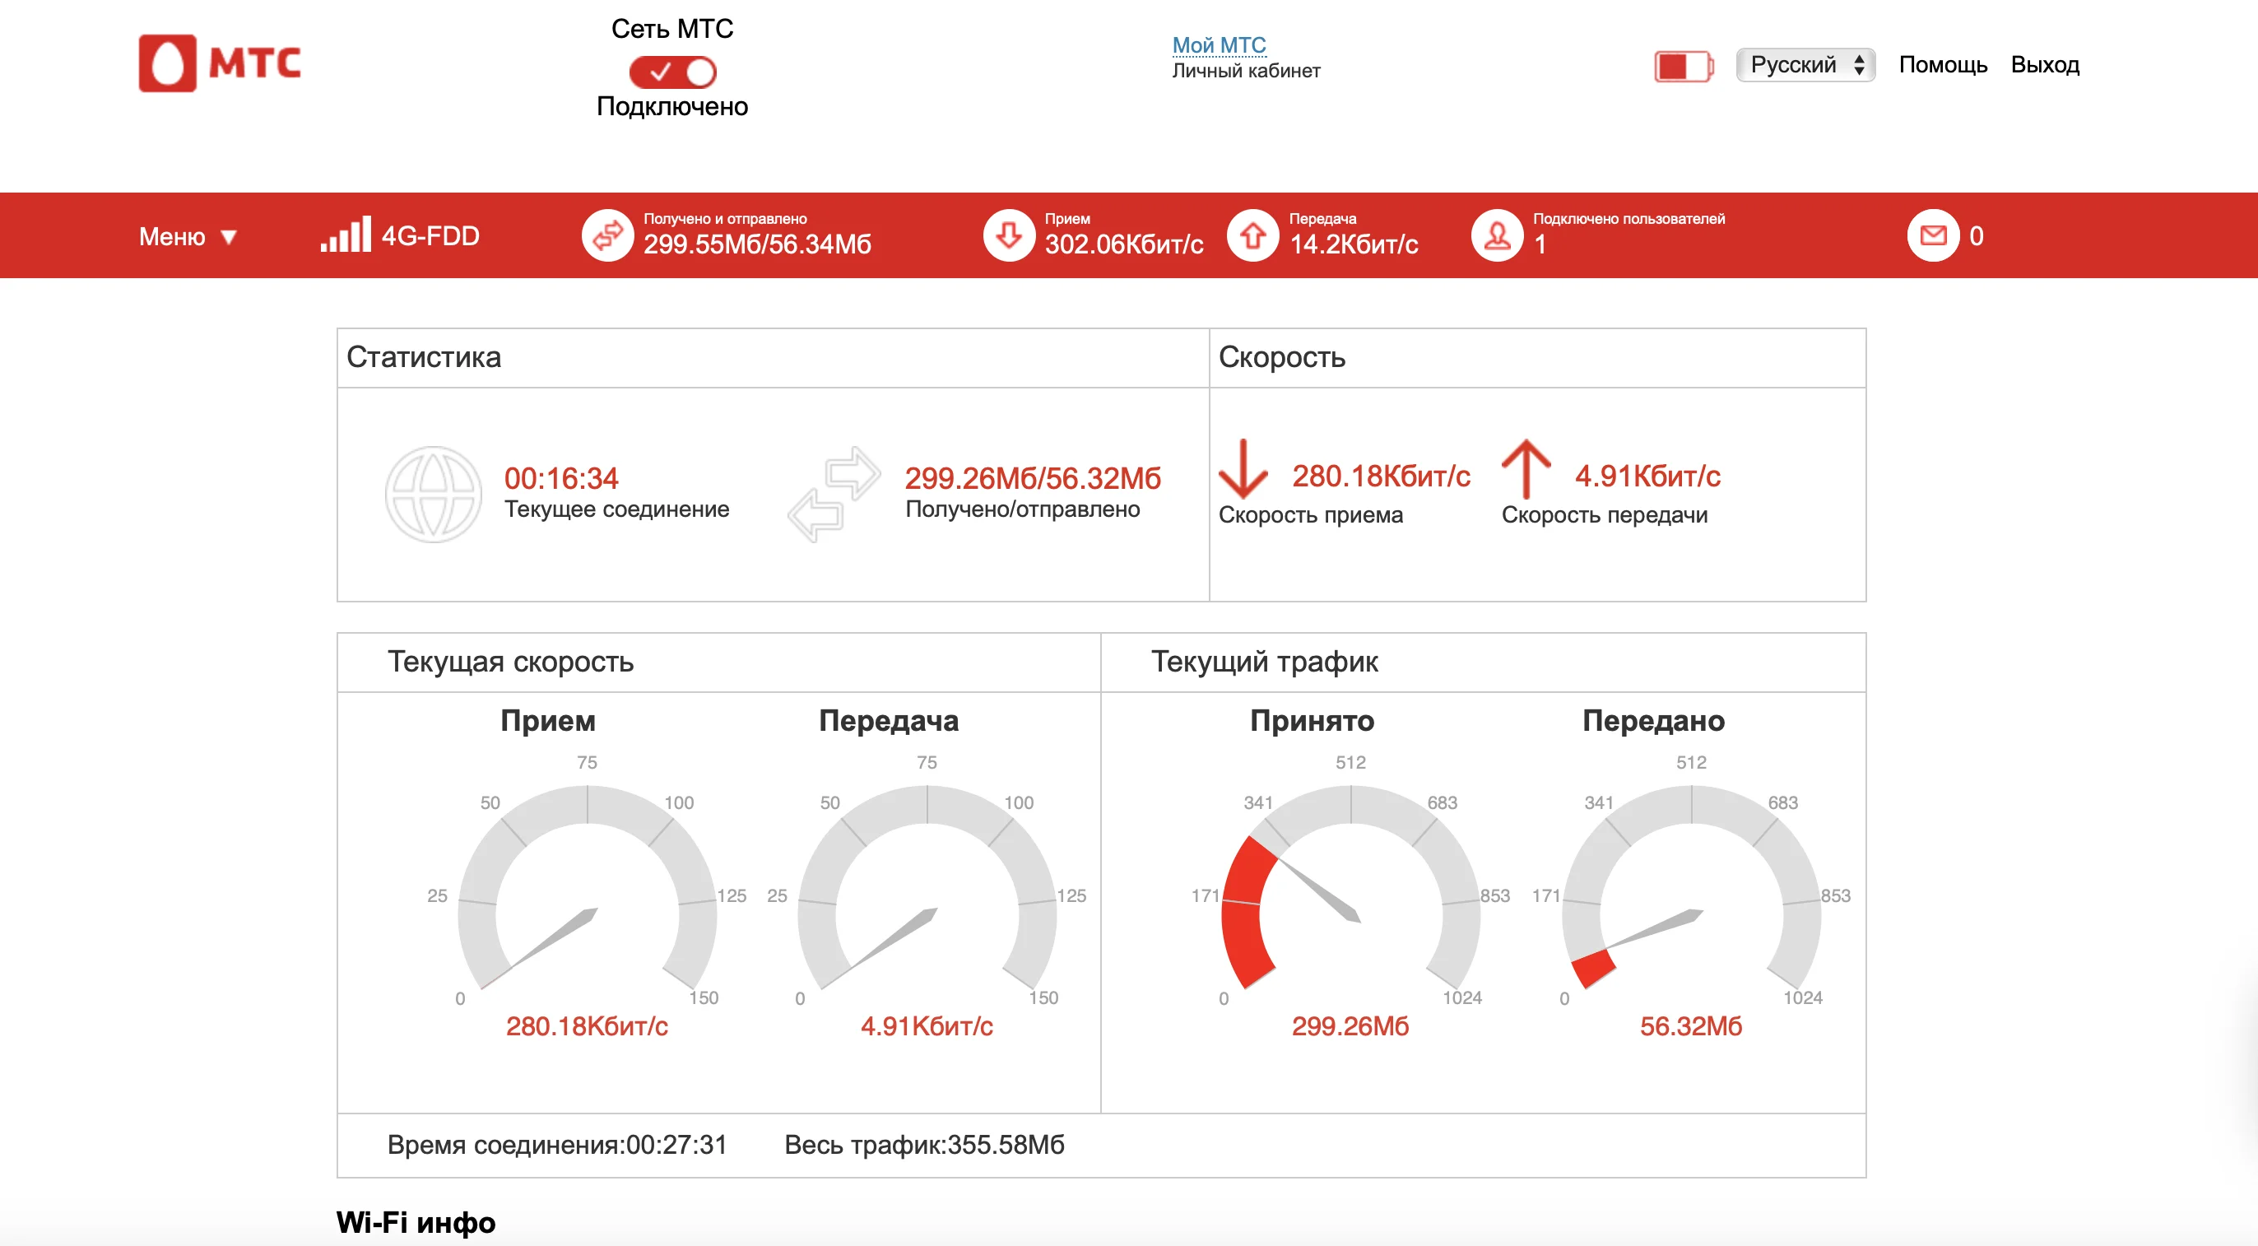Viewport: 2258px width, 1246px height.
Task: Open the Русский language dropdown
Action: point(1805,65)
